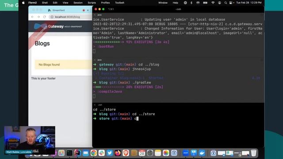283x159 pixels.
Task: Click the '28% EXECUTING' progress line
Action: 128,87
